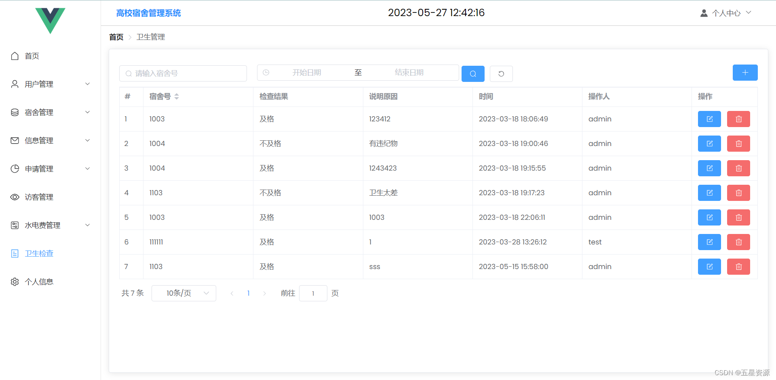The image size is (776, 380).
Task: Edit the row with reason 卫生太差
Action: point(709,193)
